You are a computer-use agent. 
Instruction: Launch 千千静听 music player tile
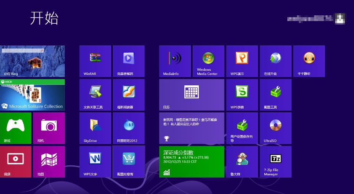click(309, 61)
